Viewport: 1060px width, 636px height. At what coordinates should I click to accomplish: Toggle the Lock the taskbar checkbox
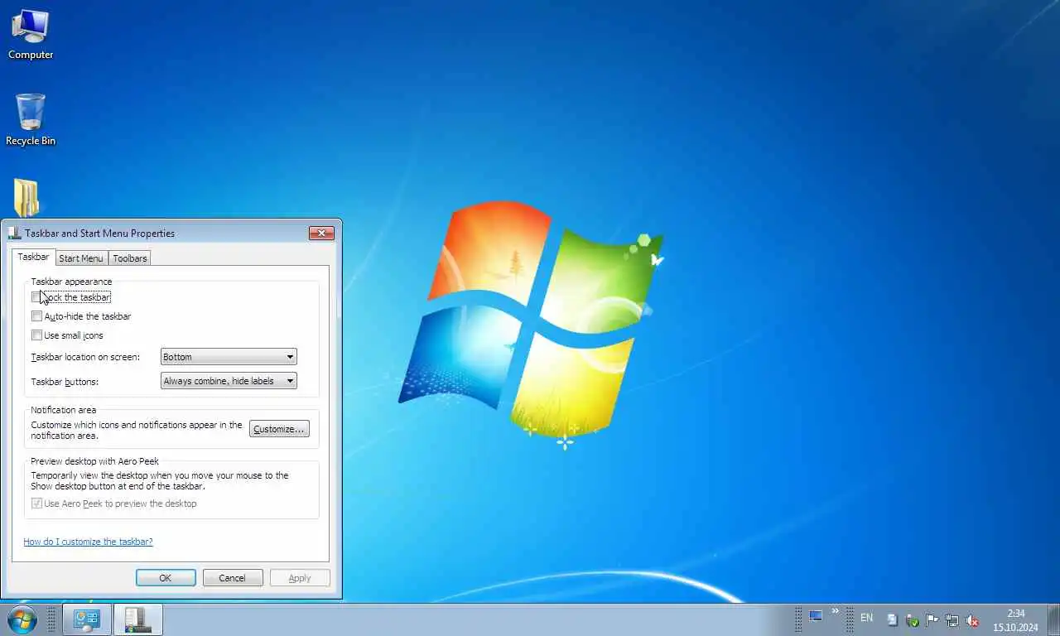[36, 296]
